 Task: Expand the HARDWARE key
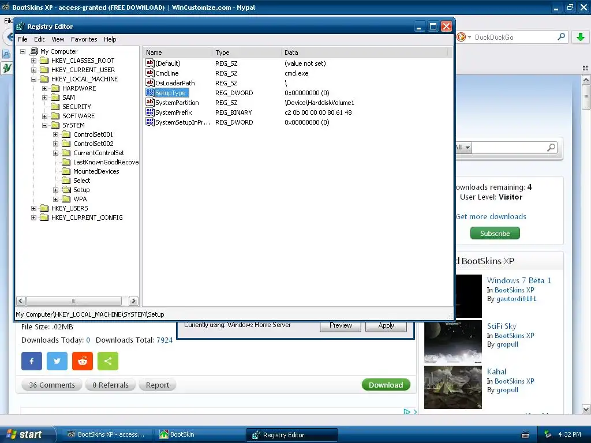(x=44, y=88)
